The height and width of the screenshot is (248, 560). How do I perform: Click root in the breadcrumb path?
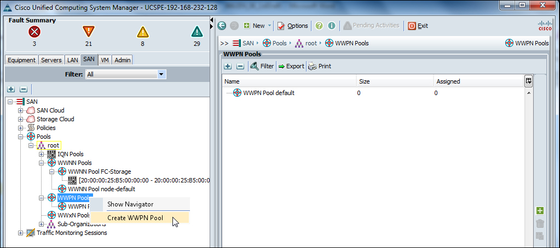[x=311, y=44]
